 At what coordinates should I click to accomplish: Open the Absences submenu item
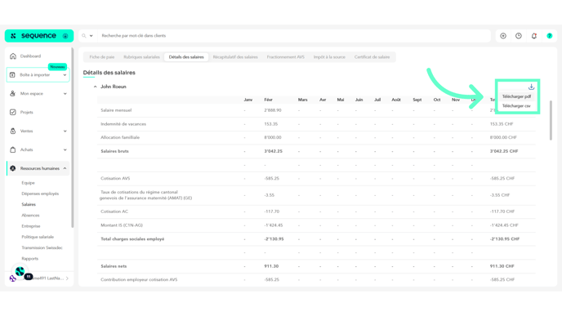click(30, 216)
